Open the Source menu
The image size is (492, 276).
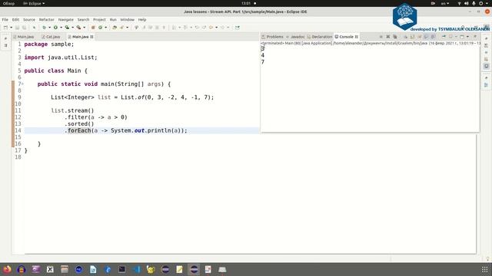point(29,19)
